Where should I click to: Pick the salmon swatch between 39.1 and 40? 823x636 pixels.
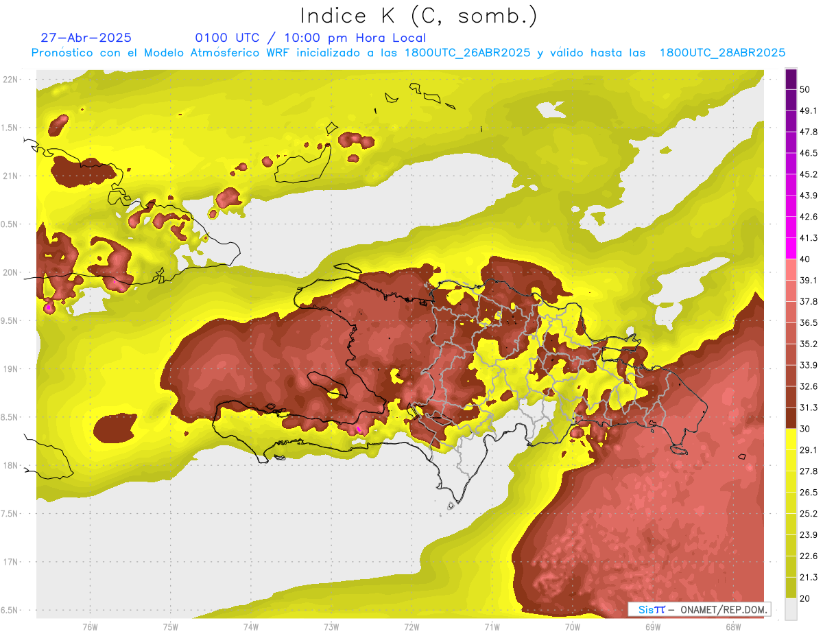(791, 270)
